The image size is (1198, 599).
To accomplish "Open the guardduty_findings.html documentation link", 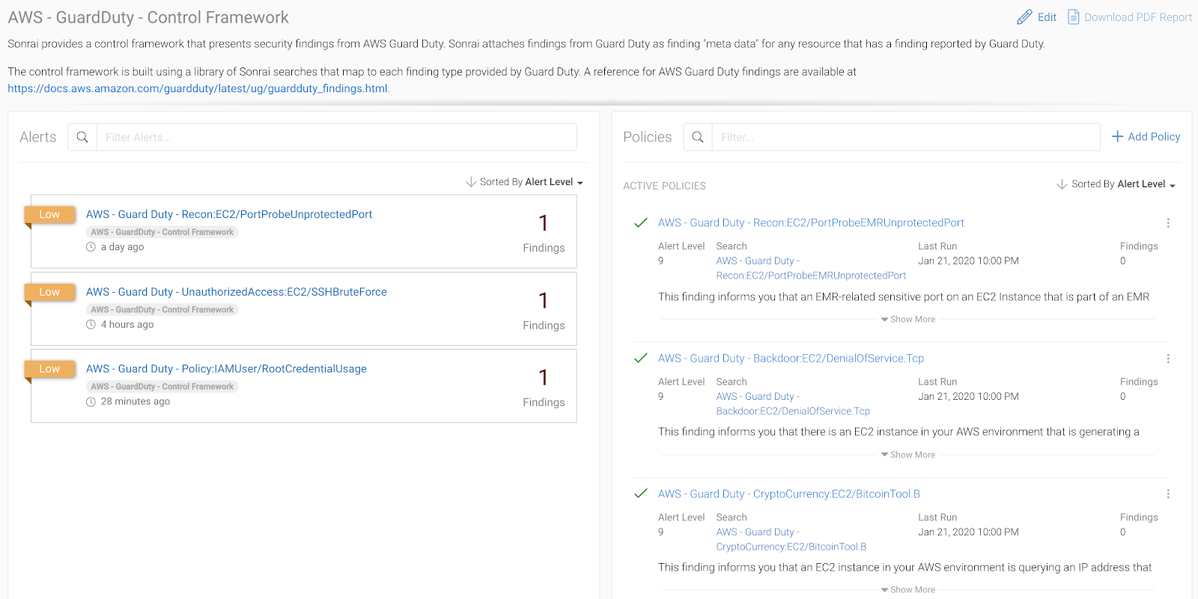I will pyautogui.click(x=198, y=88).
